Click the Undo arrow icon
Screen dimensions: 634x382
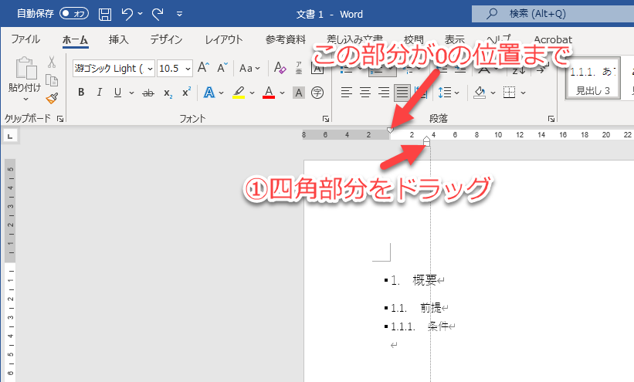coord(127,15)
